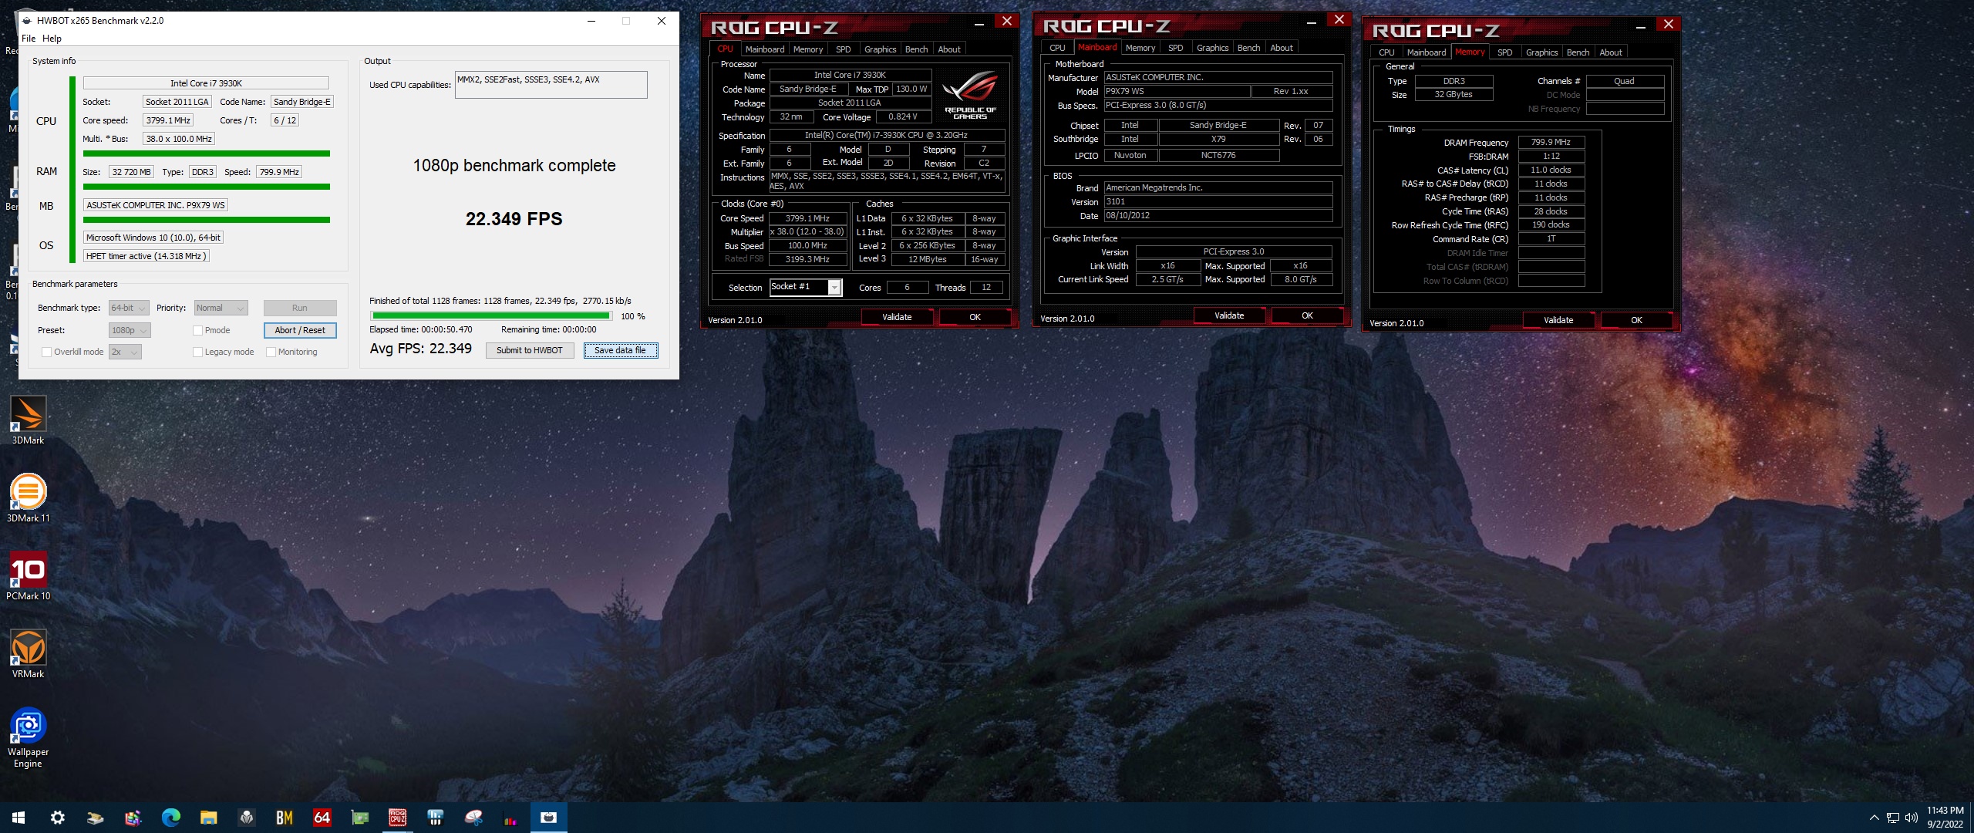Click OK in Mainboard CPU-Z window
The width and height of the screenshot is (1974, 833).
pyautogui.click(x=1307, y=315)
